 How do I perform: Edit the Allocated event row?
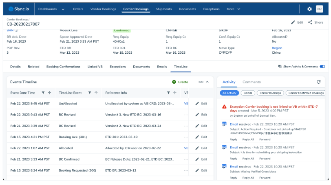click(x=201, y=148)
